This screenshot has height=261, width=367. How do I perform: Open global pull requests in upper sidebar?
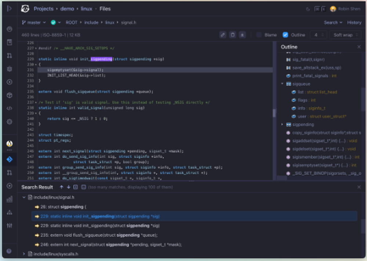[10, 56]
